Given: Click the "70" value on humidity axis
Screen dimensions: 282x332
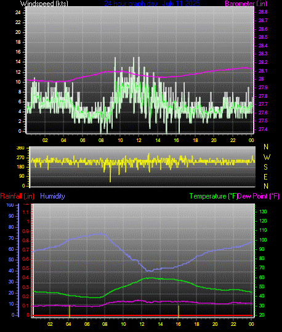Looking at the screenshot, I should click(x=11, y=238).
